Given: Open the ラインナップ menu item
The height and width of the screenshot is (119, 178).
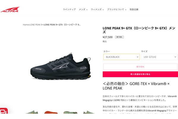Looking at the screenshot, I should pos(69,10).
